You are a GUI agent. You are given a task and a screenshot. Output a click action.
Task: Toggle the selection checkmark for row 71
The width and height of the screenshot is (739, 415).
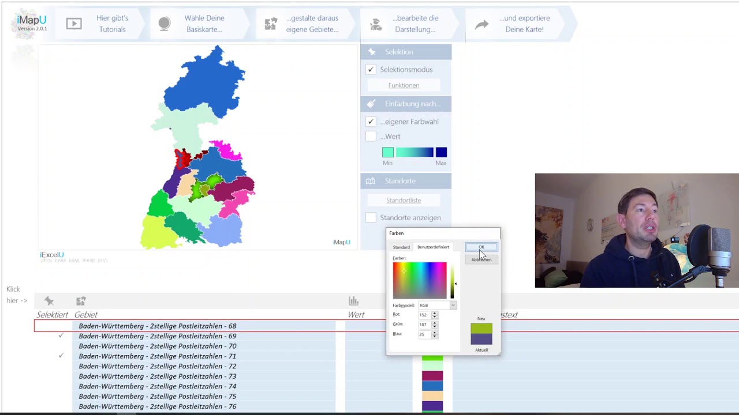[x=61, y=356]
